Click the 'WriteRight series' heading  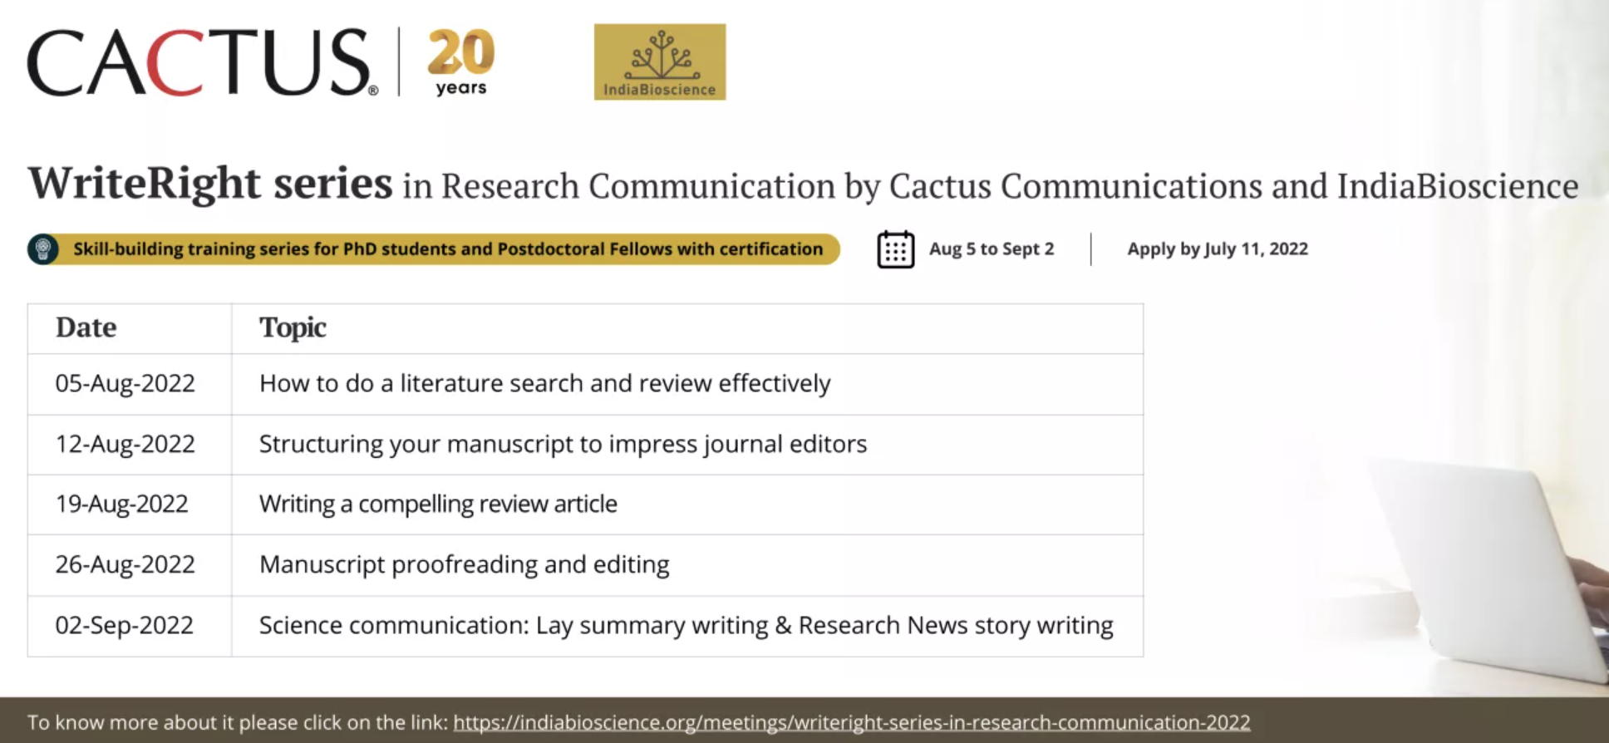click(x=209, y=184)
